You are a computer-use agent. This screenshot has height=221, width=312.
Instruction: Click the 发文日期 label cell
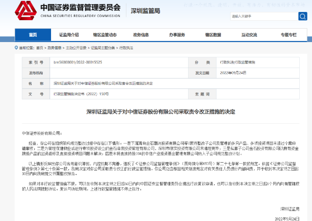[202, 73]
